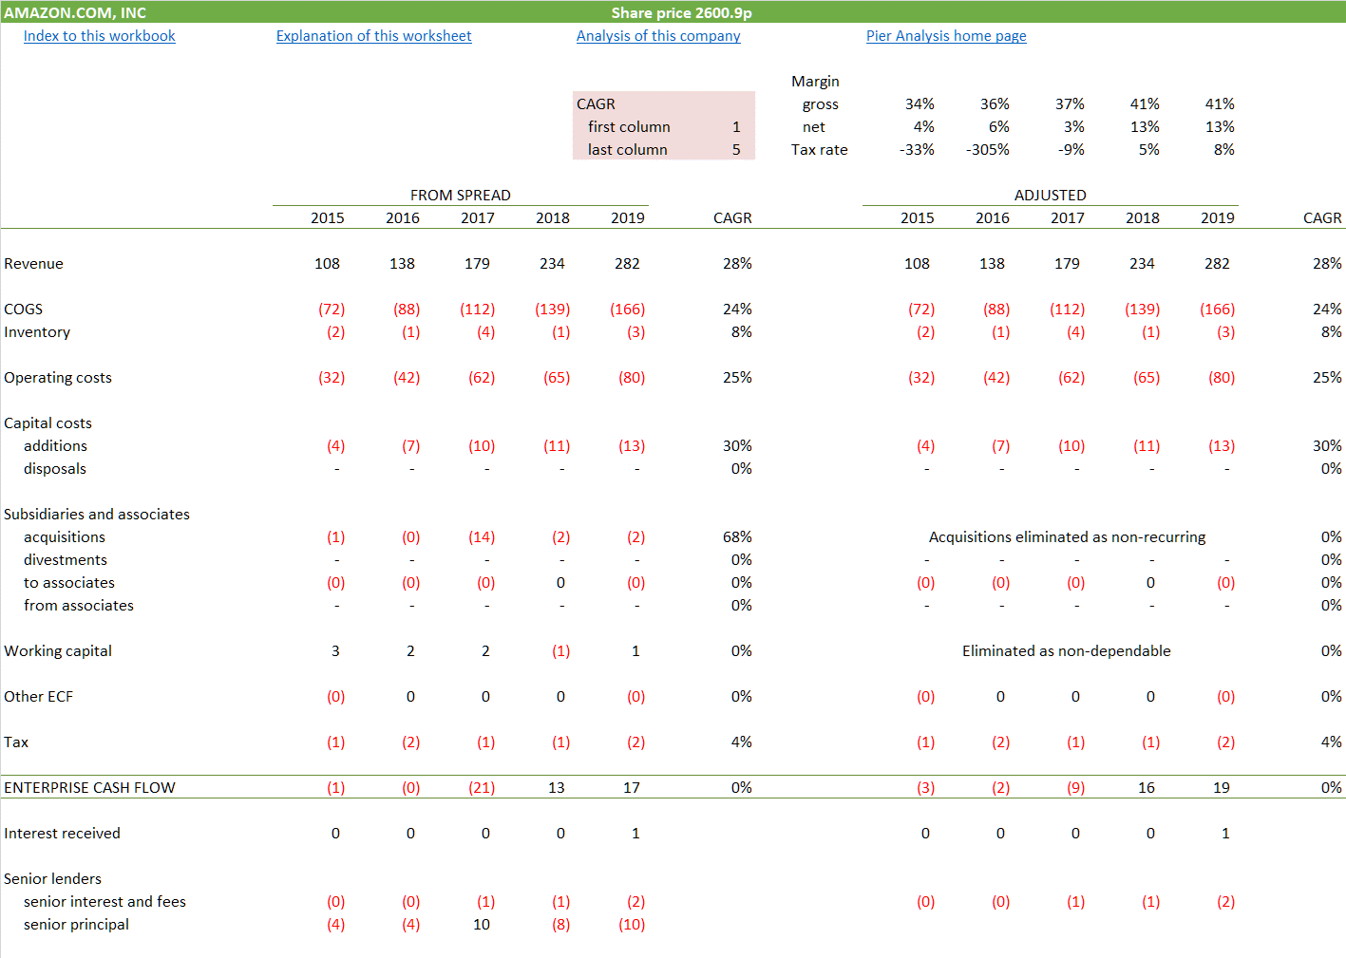Select the Adjusted 2018 enterprise cash flow 16
This screenshot has width=1346, height=958.
(1147, 788)
